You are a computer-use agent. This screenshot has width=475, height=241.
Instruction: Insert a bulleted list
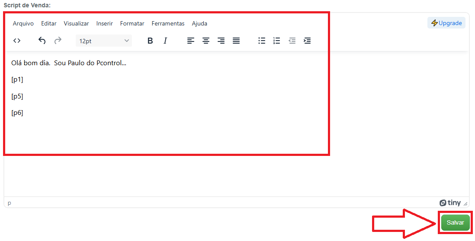coord(262,41)
